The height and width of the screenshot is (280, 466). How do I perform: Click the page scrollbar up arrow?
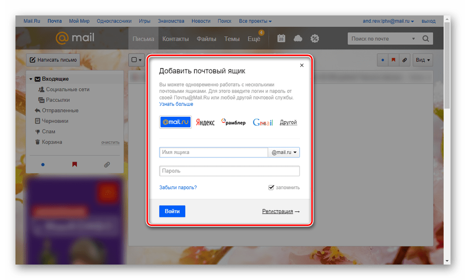click(x=447, y=19)
